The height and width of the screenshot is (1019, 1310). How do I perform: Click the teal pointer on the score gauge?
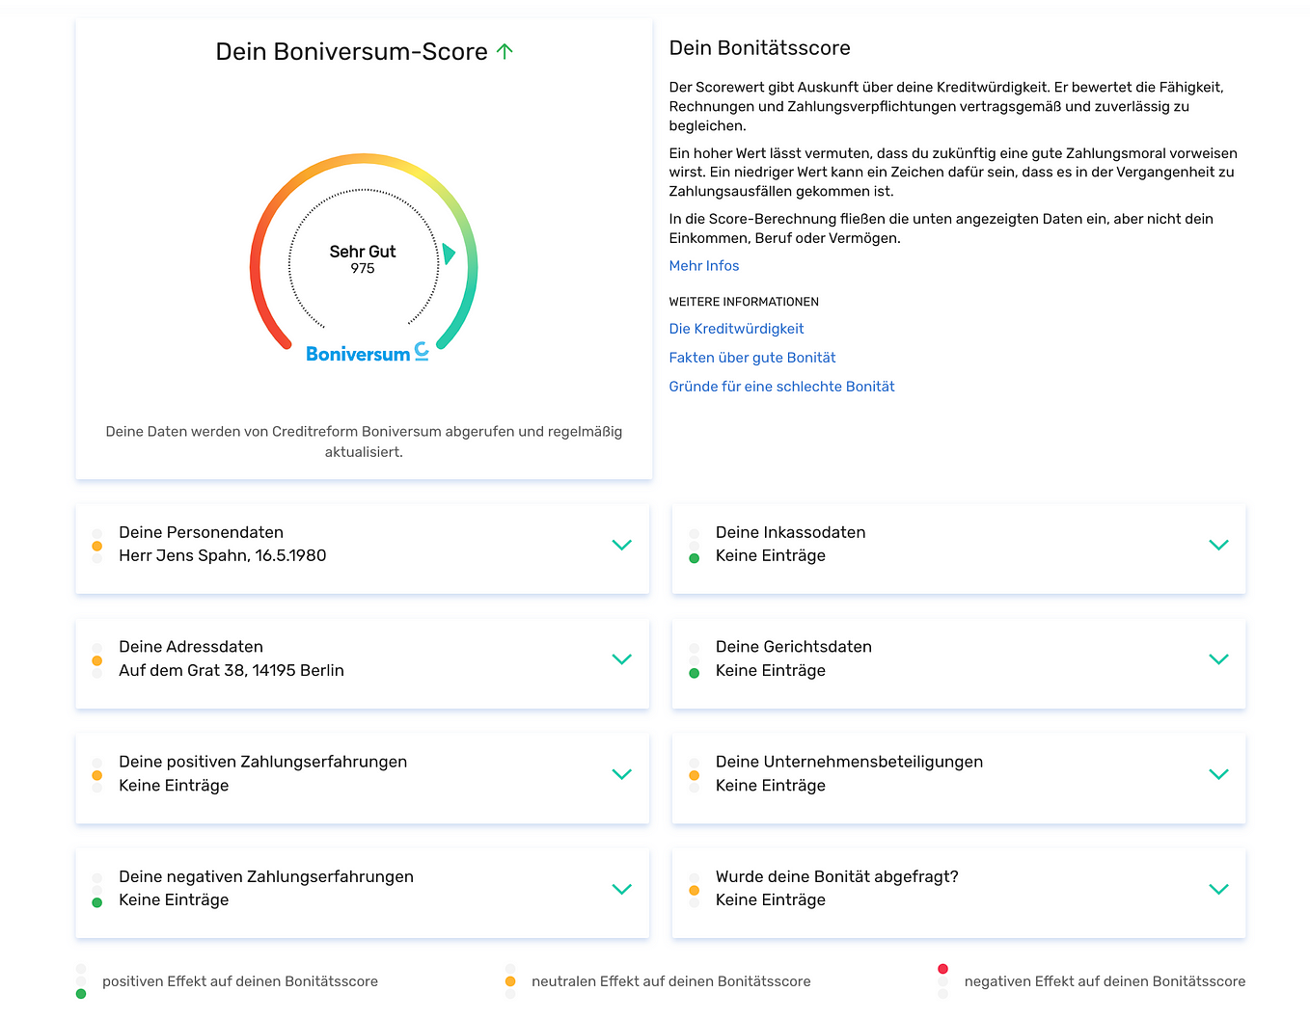pyautogui.click(x=449, y=254)
